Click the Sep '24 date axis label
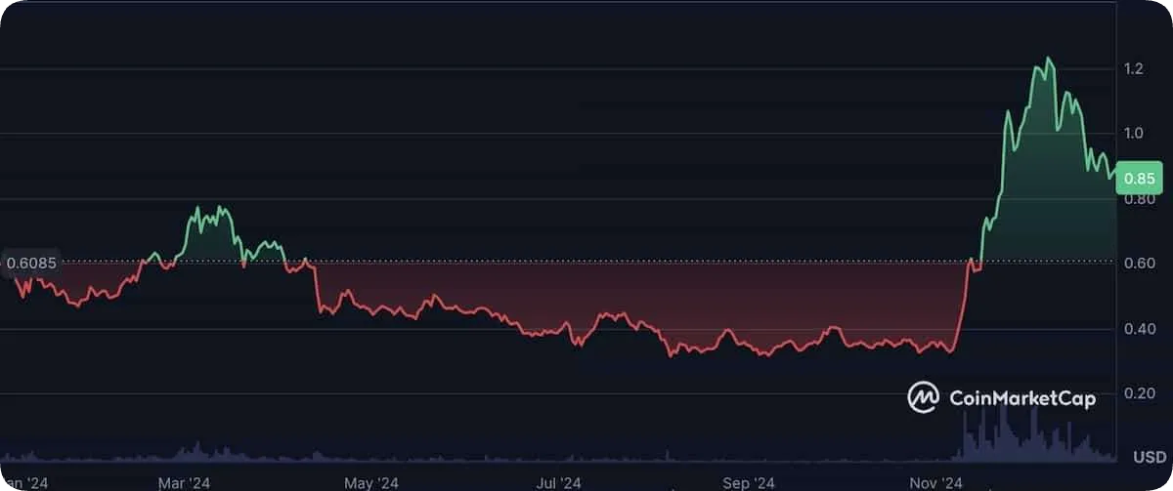Viewport: 1173px width, 491px height. (x=749, y=483)
